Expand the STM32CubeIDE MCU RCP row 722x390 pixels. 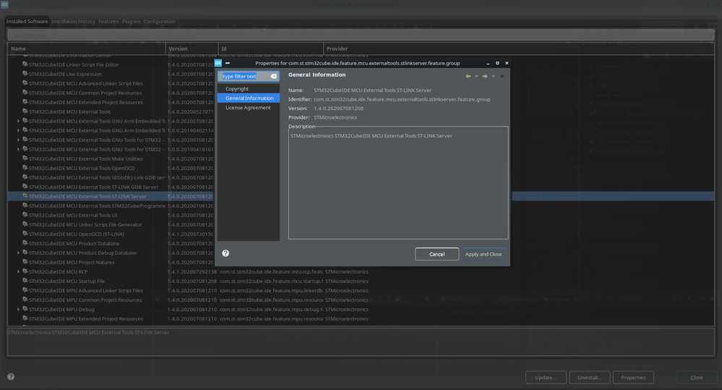click(18, 271)
